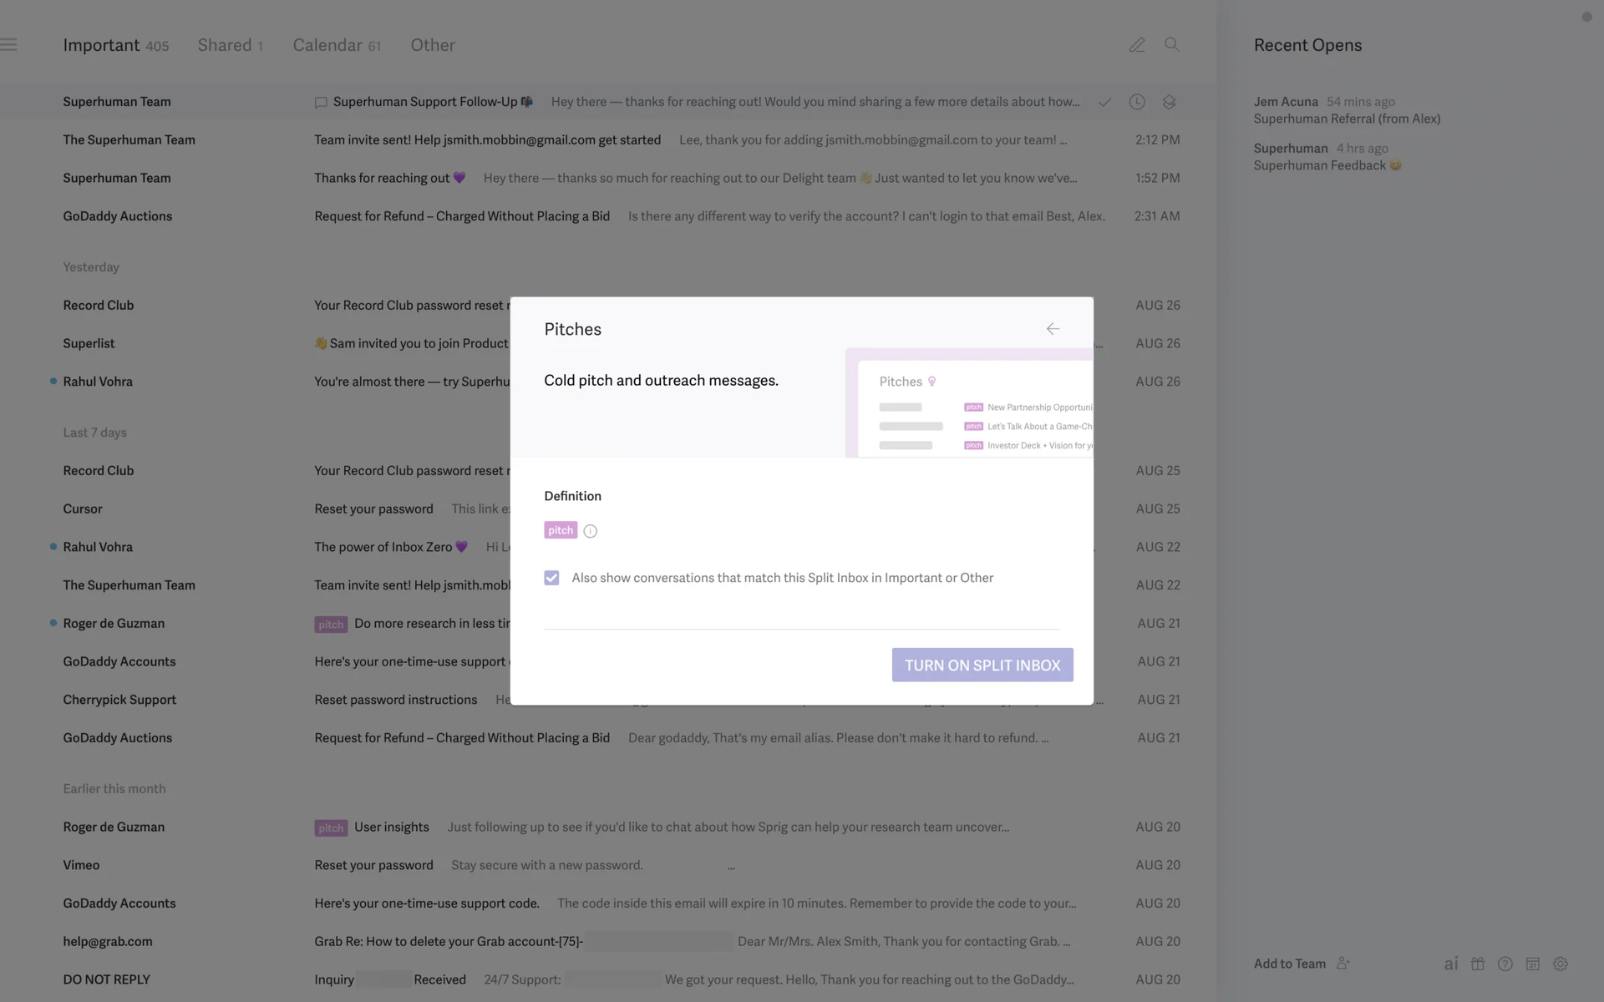The width and height of the screenshot is (1604, 1002).
Task: Click the remind-me clock icon
Action: point(1137,102)
